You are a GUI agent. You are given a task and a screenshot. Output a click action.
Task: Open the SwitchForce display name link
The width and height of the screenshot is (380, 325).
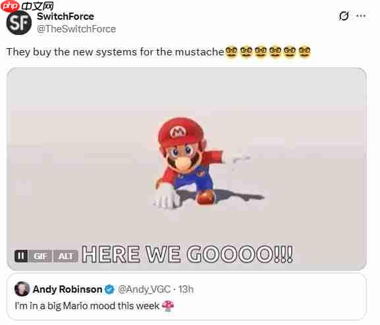pos(65,16)
